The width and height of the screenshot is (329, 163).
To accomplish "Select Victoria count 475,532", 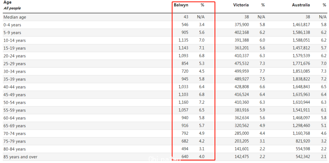I will click(x=242, y=64).
